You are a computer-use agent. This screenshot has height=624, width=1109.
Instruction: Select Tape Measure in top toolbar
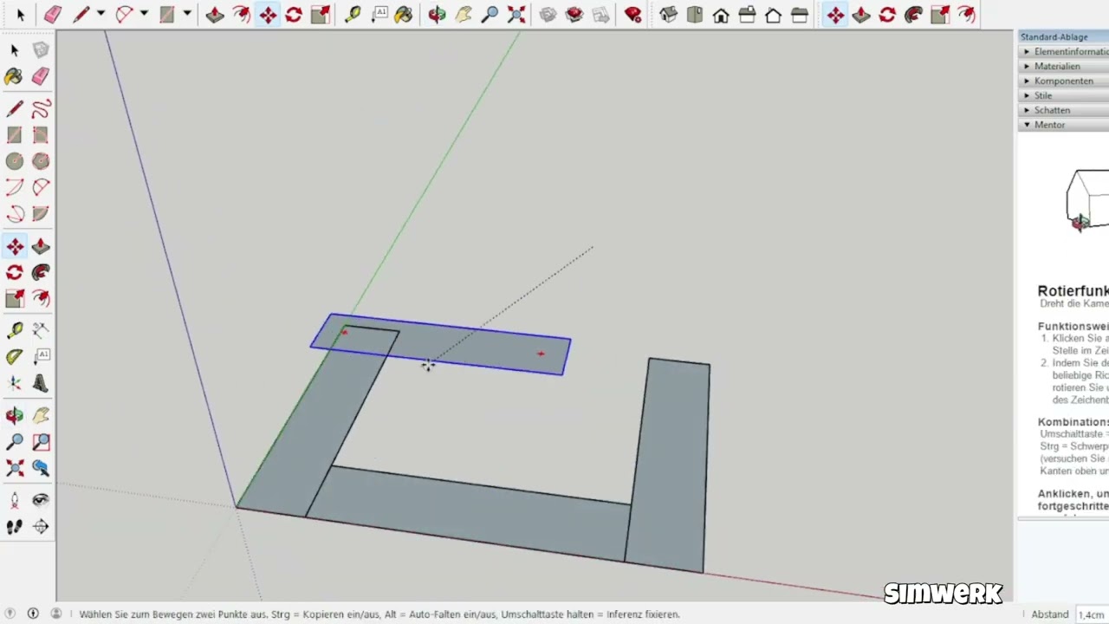tap(353, 15)
